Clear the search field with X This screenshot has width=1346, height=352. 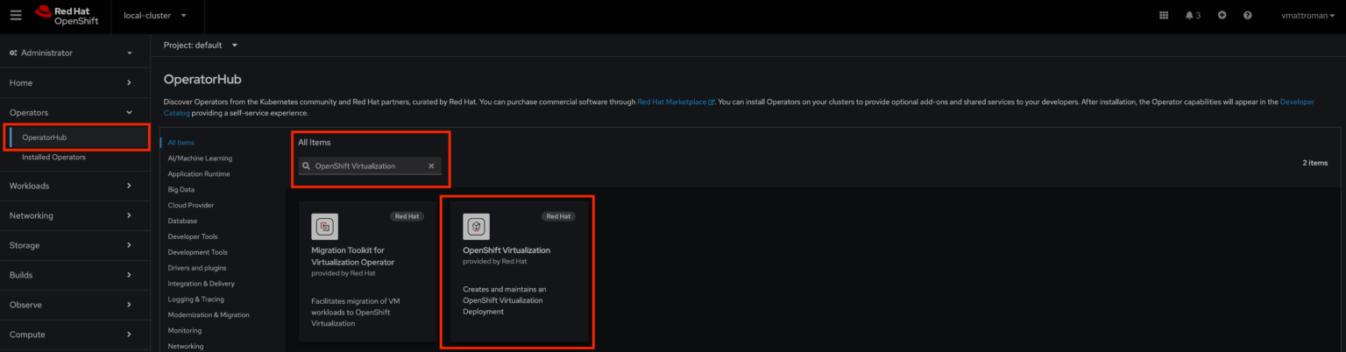click(431, 165)
